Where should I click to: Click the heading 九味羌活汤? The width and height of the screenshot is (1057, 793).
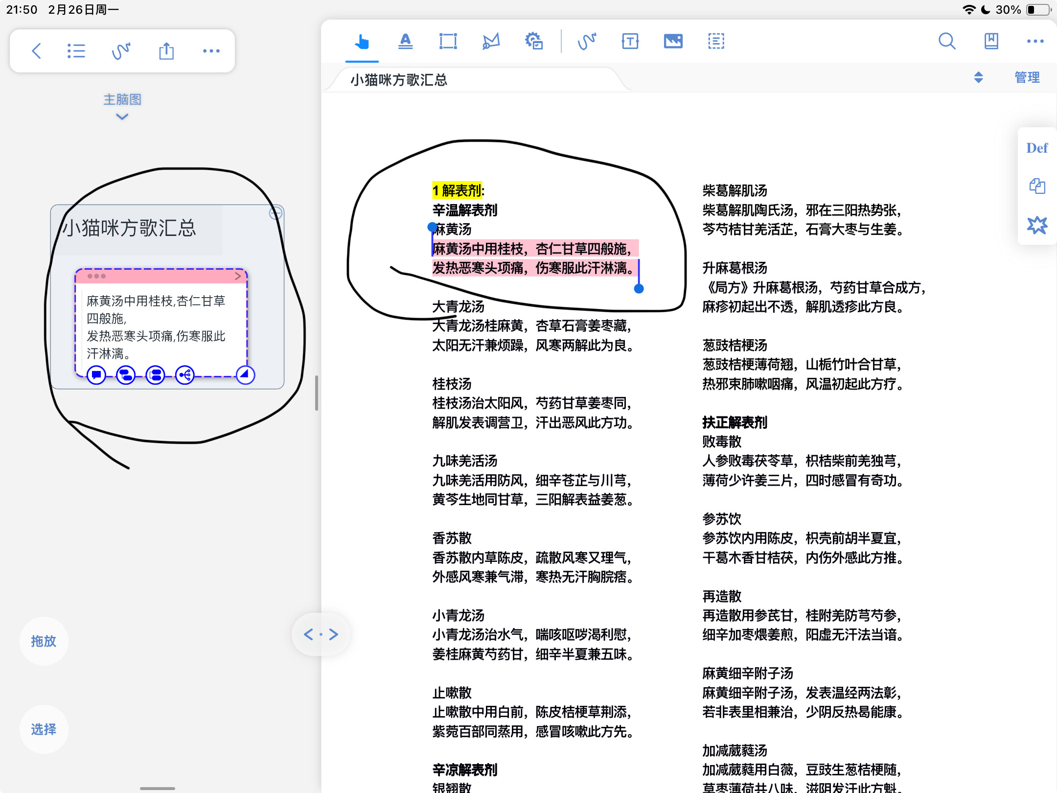[x=464, y=461]
